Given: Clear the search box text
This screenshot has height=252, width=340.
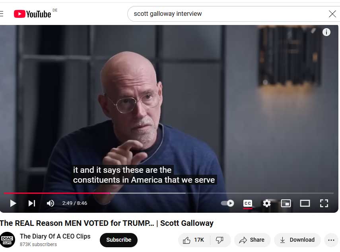Looking at the screenshot, I should pos(332,14).
